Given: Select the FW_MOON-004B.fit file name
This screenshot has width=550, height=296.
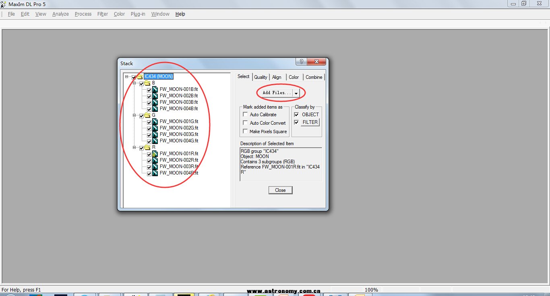Looking at the screenshot, I should click(x=179, y=109).
